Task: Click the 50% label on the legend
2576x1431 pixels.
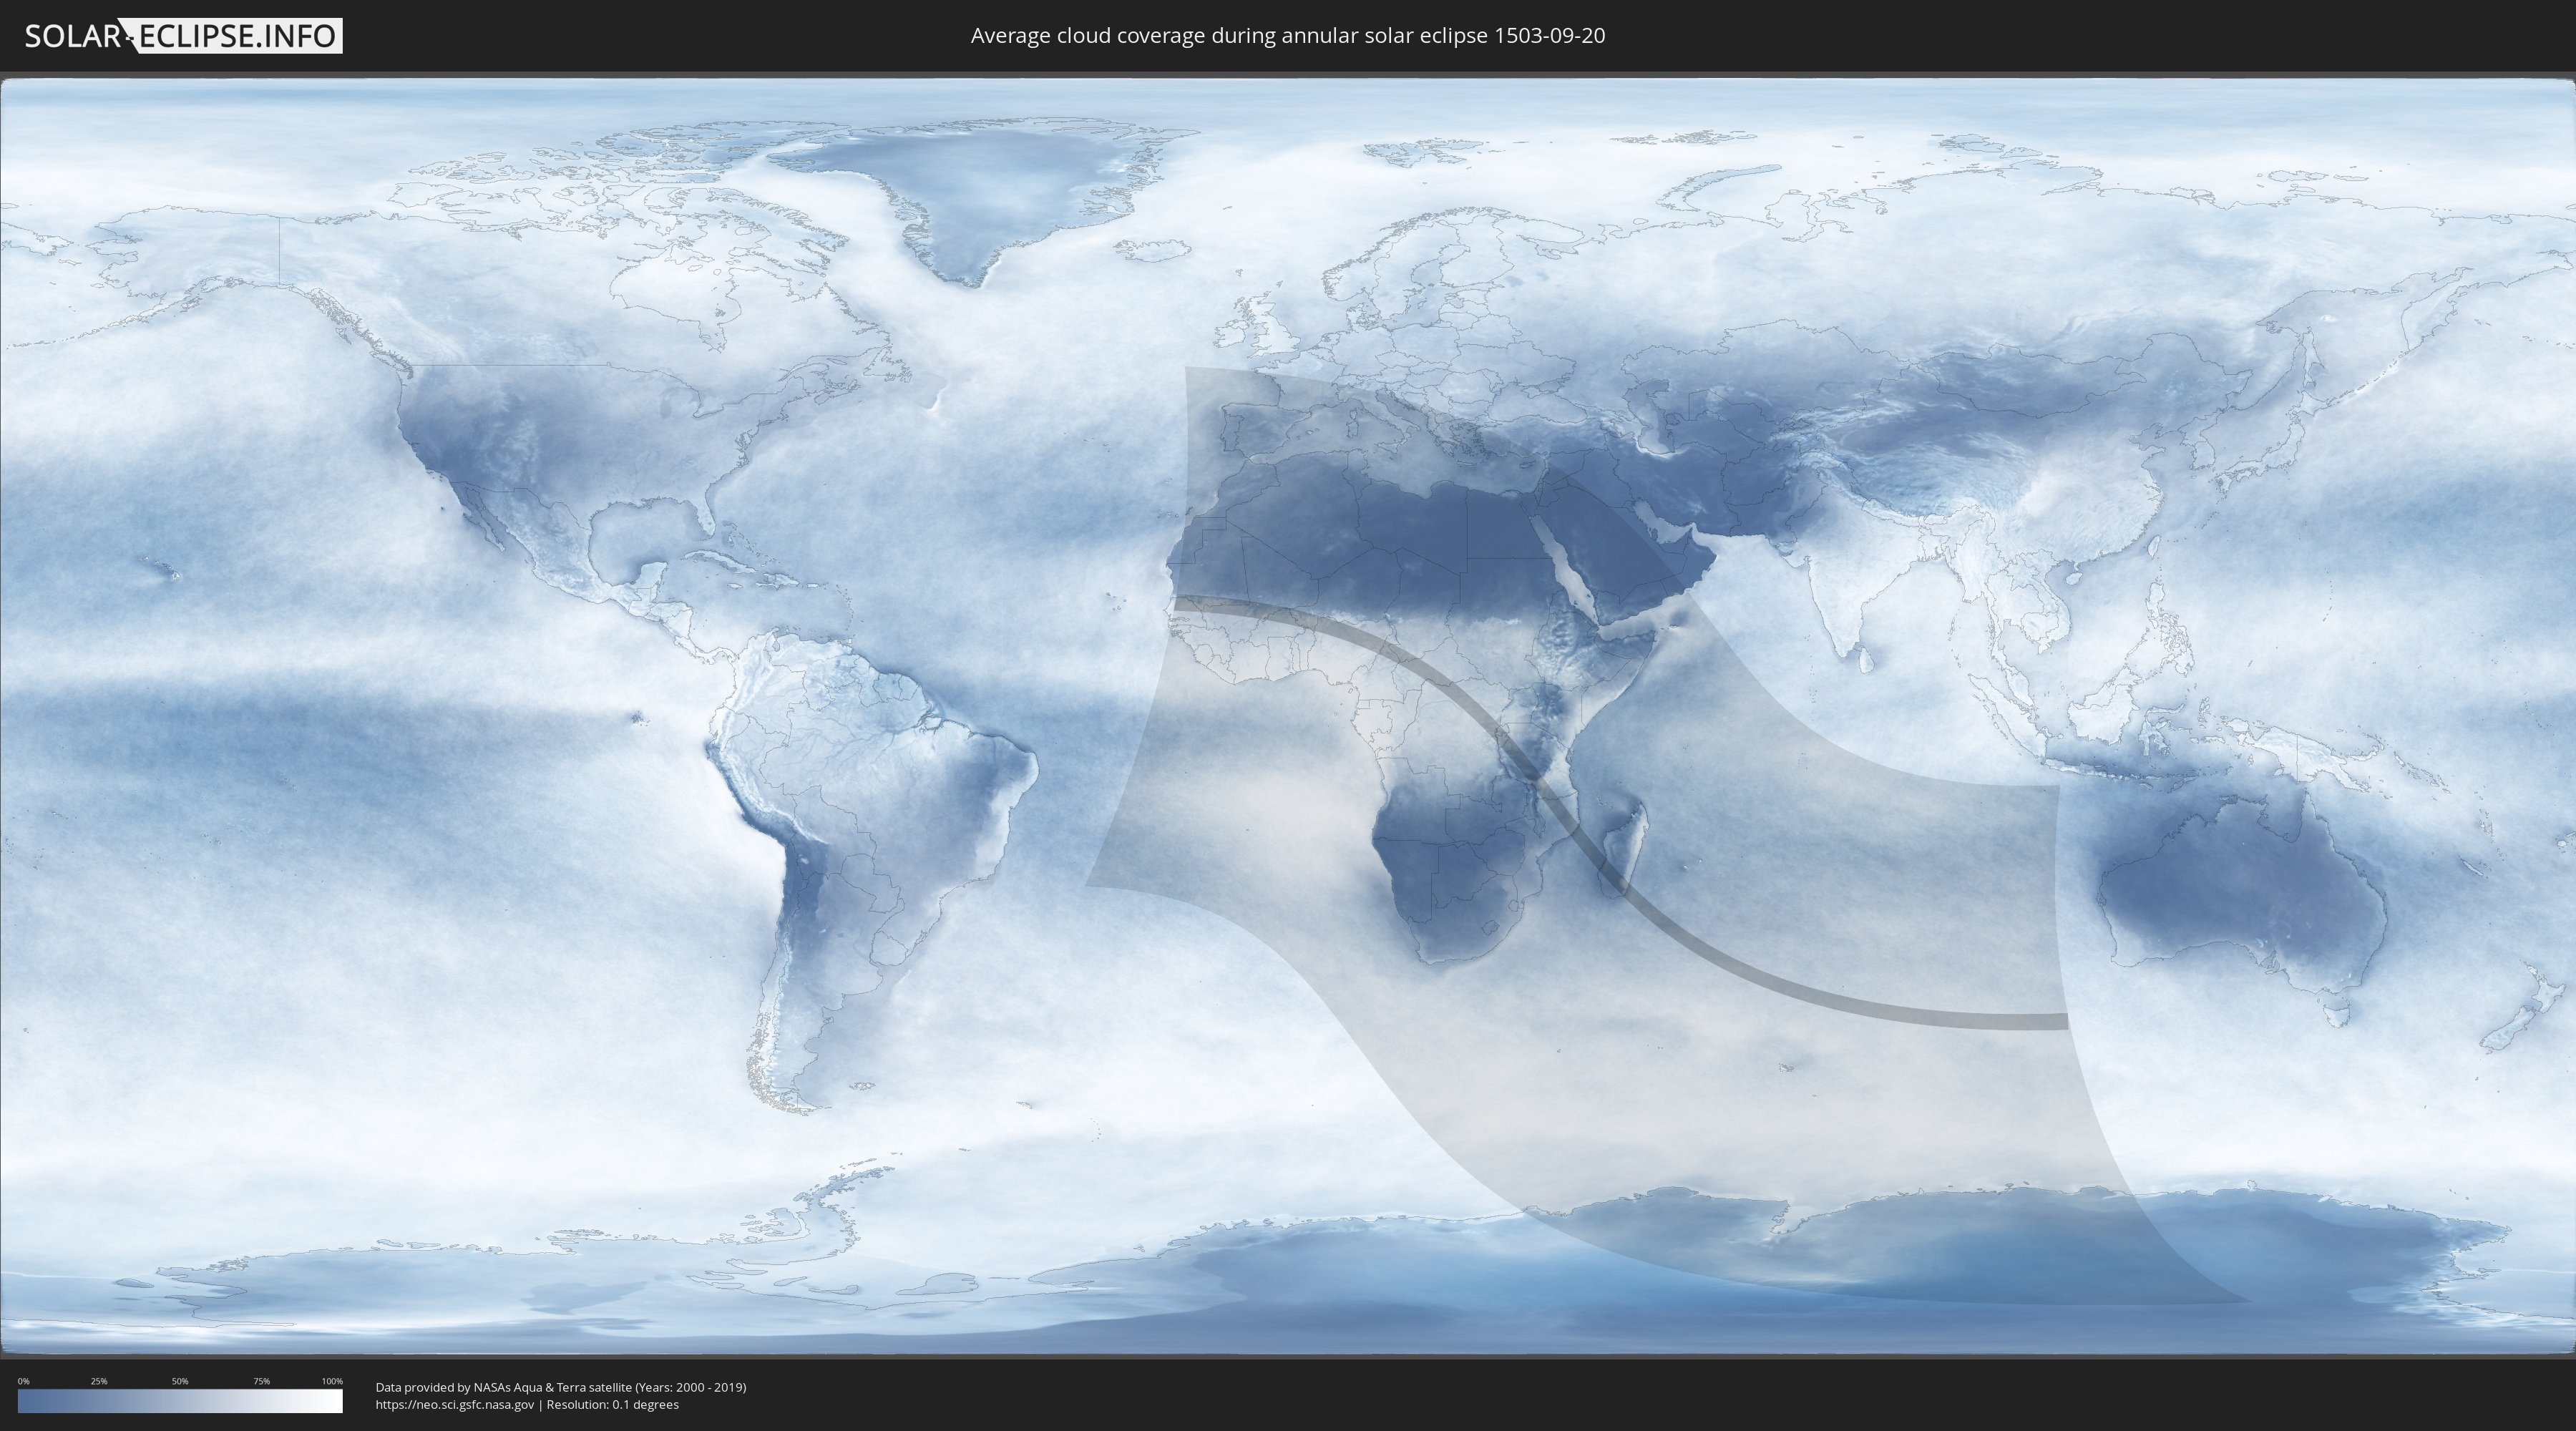Action: pyautogui.click(x=180, y=1381)
